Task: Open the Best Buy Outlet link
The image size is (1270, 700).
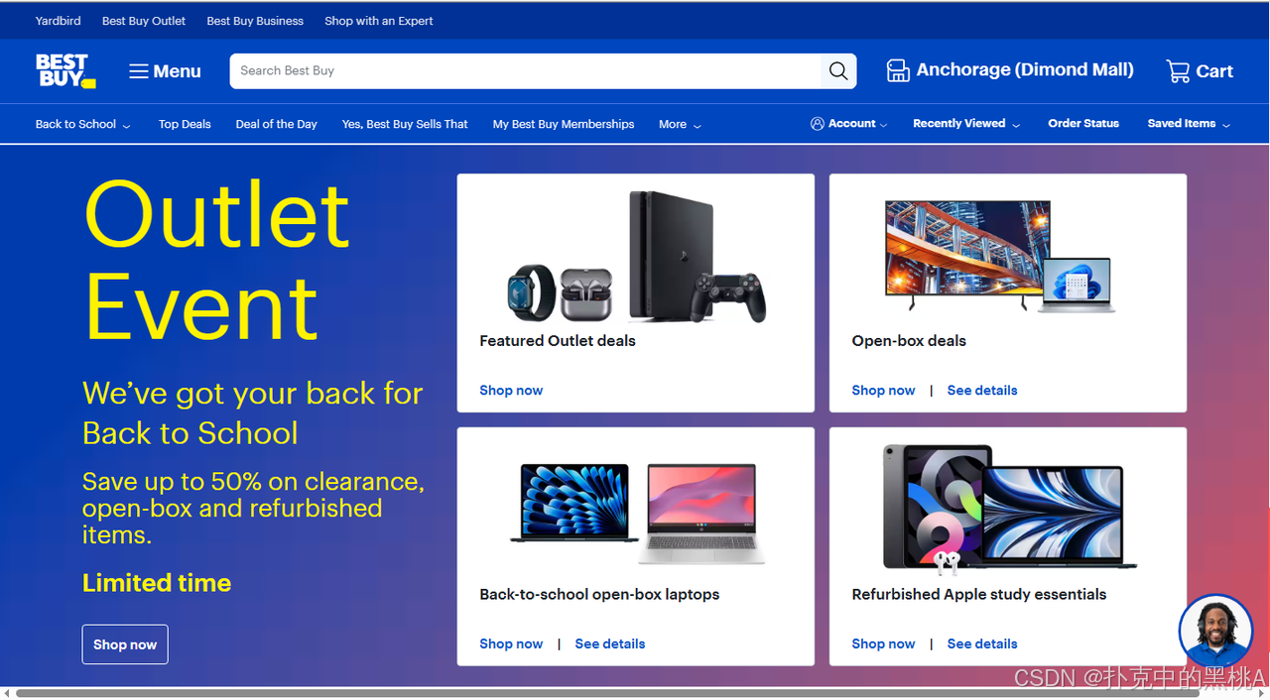Action: (x=144, y=21)
